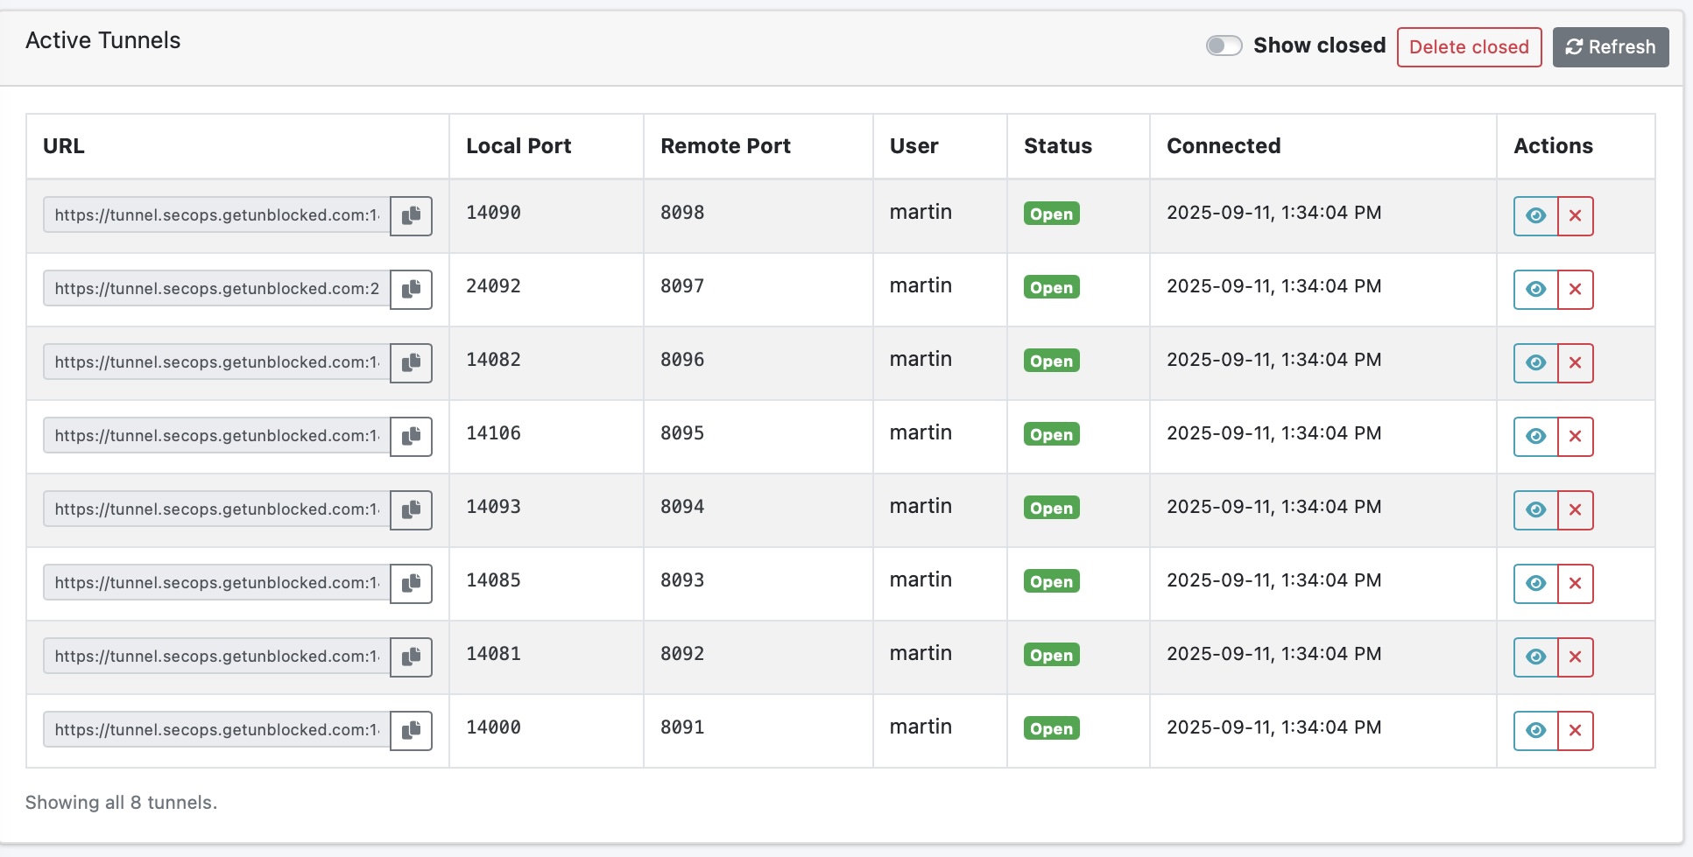The height and width of the screenshot is (857, 1693).
Task: Click user martin in the 8097 row
Action: click(x=921, y=286)
